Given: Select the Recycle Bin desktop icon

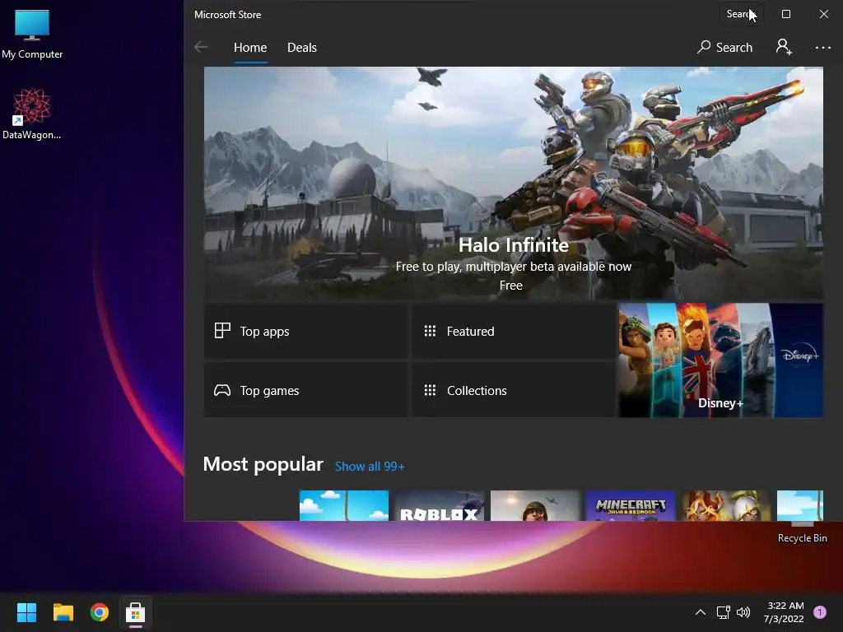Looking at the screenshot, I should pos(802,532).
